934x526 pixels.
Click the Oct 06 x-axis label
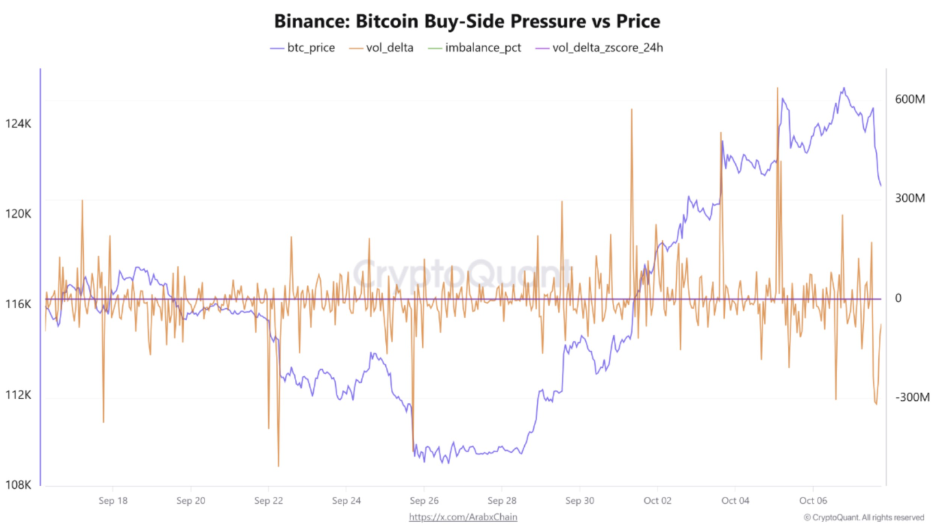point(813,501)
